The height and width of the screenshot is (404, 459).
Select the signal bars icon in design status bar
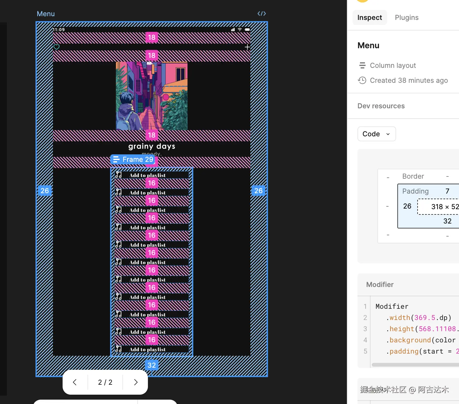(233, 30)
